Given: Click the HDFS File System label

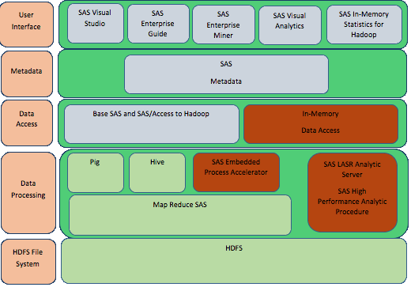Looking at the screenshot, I should pyautogui.click(x=28, y=262).
